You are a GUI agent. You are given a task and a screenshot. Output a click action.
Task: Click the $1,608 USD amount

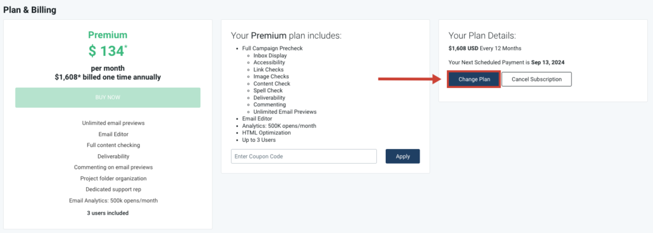[x=464, y=48]
